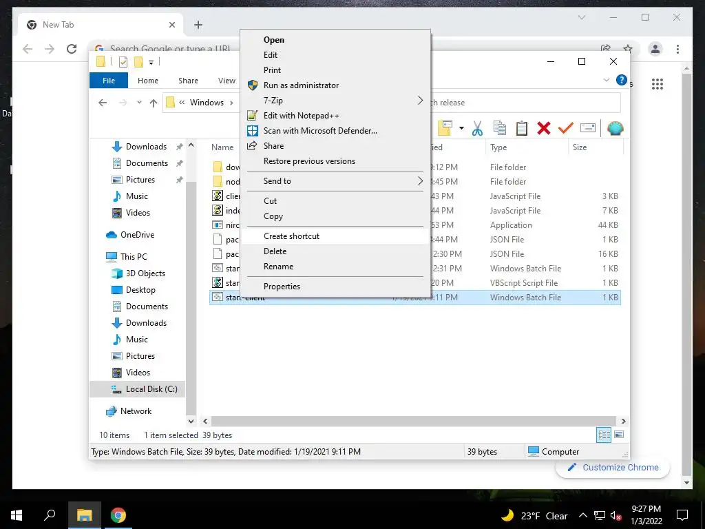Open the Explorer recent locations dropdown

[x=139, y=103]
